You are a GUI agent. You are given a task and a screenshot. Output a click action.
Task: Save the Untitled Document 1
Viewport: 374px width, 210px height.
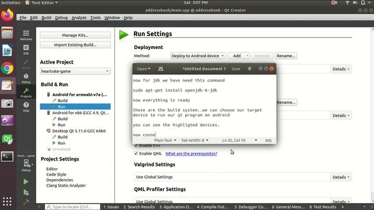coord(236,69)
